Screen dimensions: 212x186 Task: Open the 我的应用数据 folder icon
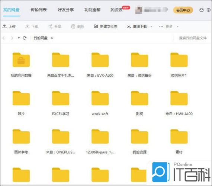pos(21,60)
